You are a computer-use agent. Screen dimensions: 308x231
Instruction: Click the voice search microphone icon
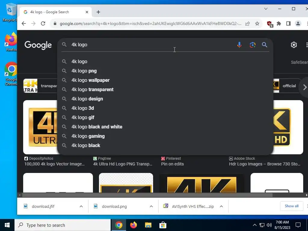(239, 45)
